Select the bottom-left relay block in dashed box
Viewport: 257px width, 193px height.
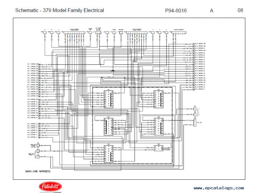(108, 154)
